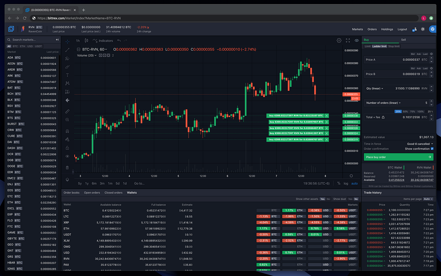Toggle the eye icon at chart top right

[x=356, y=41]
